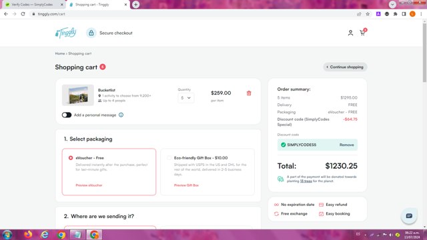Click the $259.00 item price
The image size is (427, 240).
tap(221, 93)
